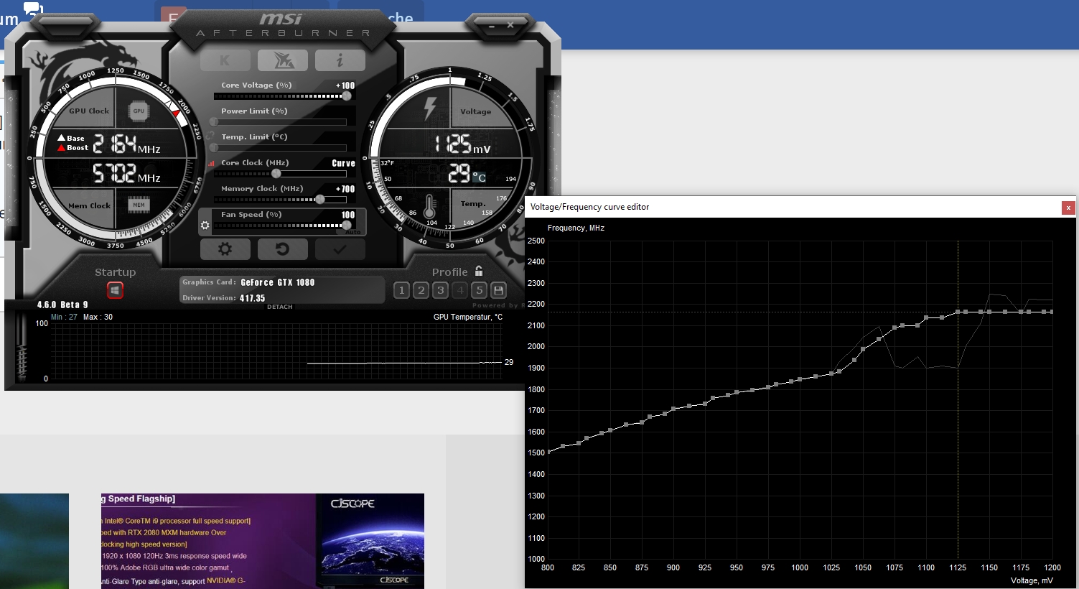Load profile slot 4

[460, 290]
